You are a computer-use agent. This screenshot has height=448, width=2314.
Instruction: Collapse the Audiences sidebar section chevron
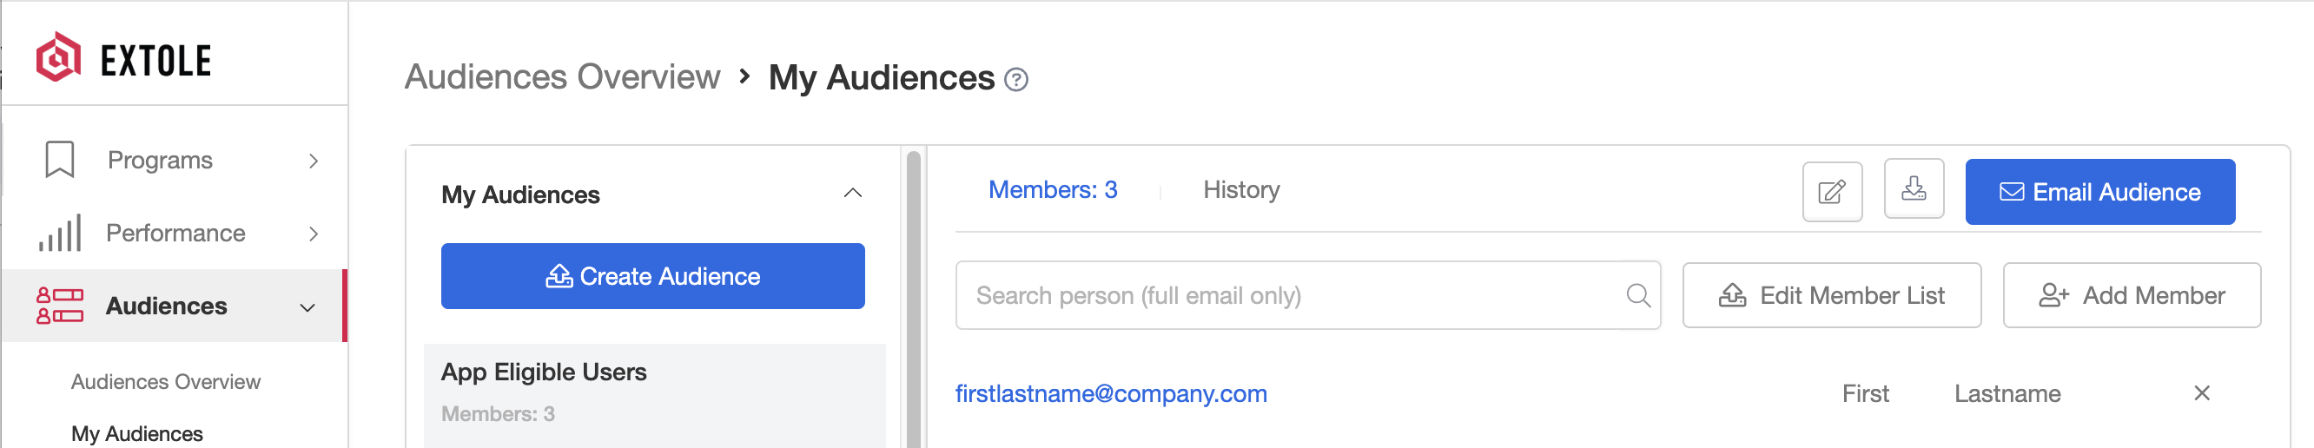(307, 307)
